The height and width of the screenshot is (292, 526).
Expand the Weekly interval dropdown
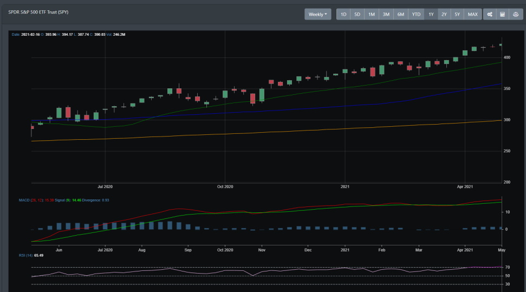[317, 15]
